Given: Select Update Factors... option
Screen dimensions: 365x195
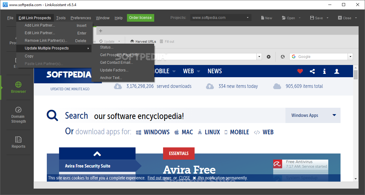Looking at the screenshot, I should click(x=123, y=70).
